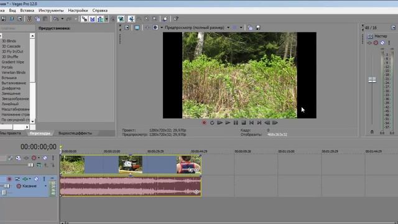398x224 pixels.
Task: Save preview snapshot to file icon
Action: (x=258, y=27)
